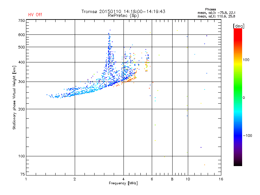Viewport: 260px width, 195px height.
Task: Click the 'Phases' header text
Action: (210, 9)
